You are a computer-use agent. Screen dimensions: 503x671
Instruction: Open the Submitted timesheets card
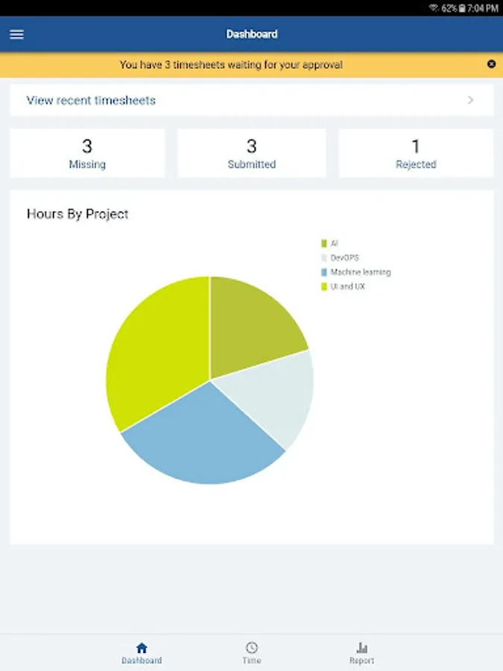(252, 154)
